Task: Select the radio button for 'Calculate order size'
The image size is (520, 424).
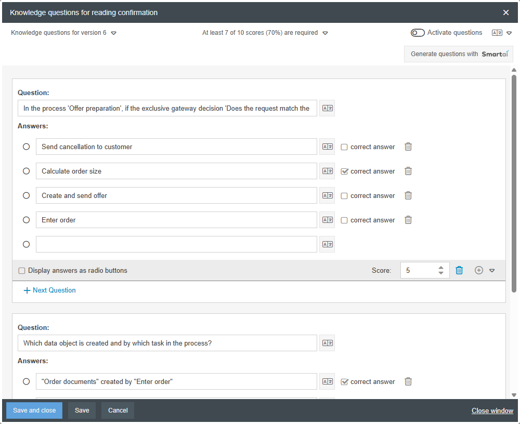Action: point(26,171)
